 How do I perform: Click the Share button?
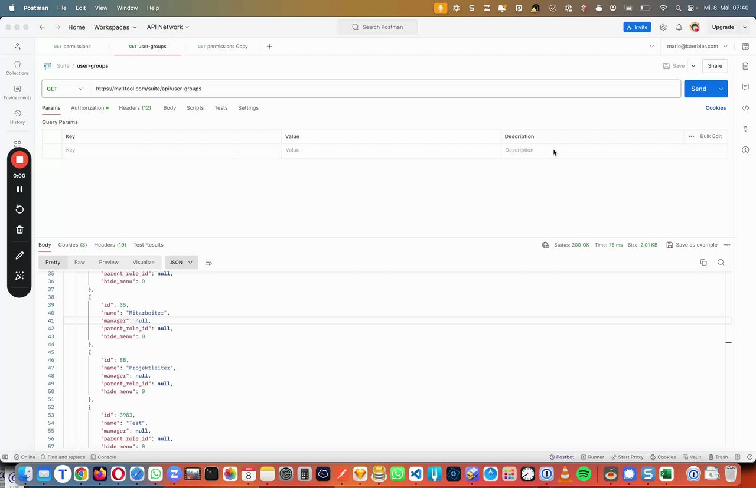click(x=715, y=66)
